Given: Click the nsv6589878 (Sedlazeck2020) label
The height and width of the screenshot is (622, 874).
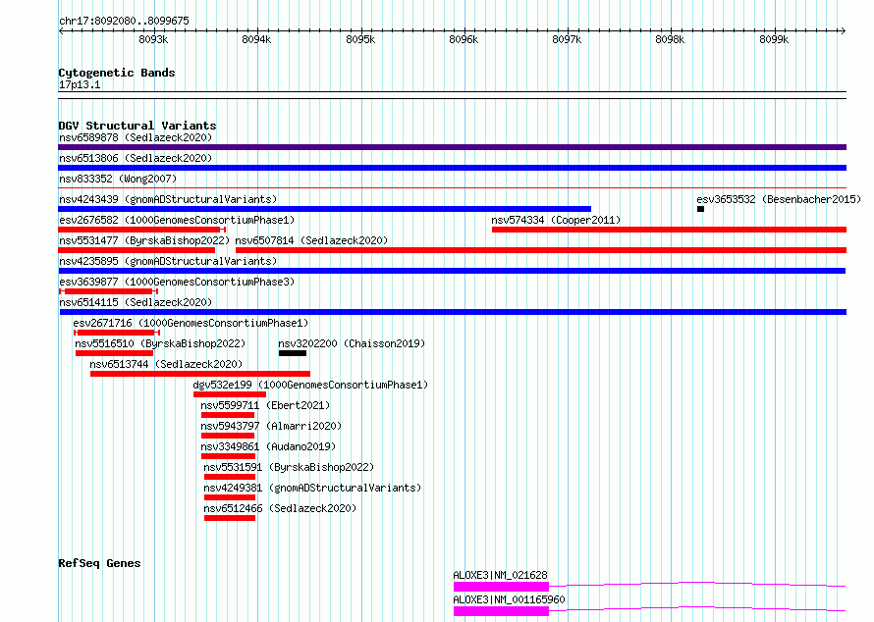Looking at the screenshot, I should point(136,137).
